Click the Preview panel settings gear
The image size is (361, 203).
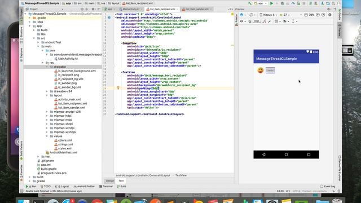coord(329,9)
